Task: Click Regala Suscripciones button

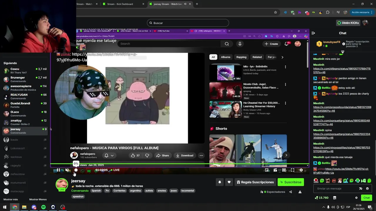Action: click(x=255, y=182)
